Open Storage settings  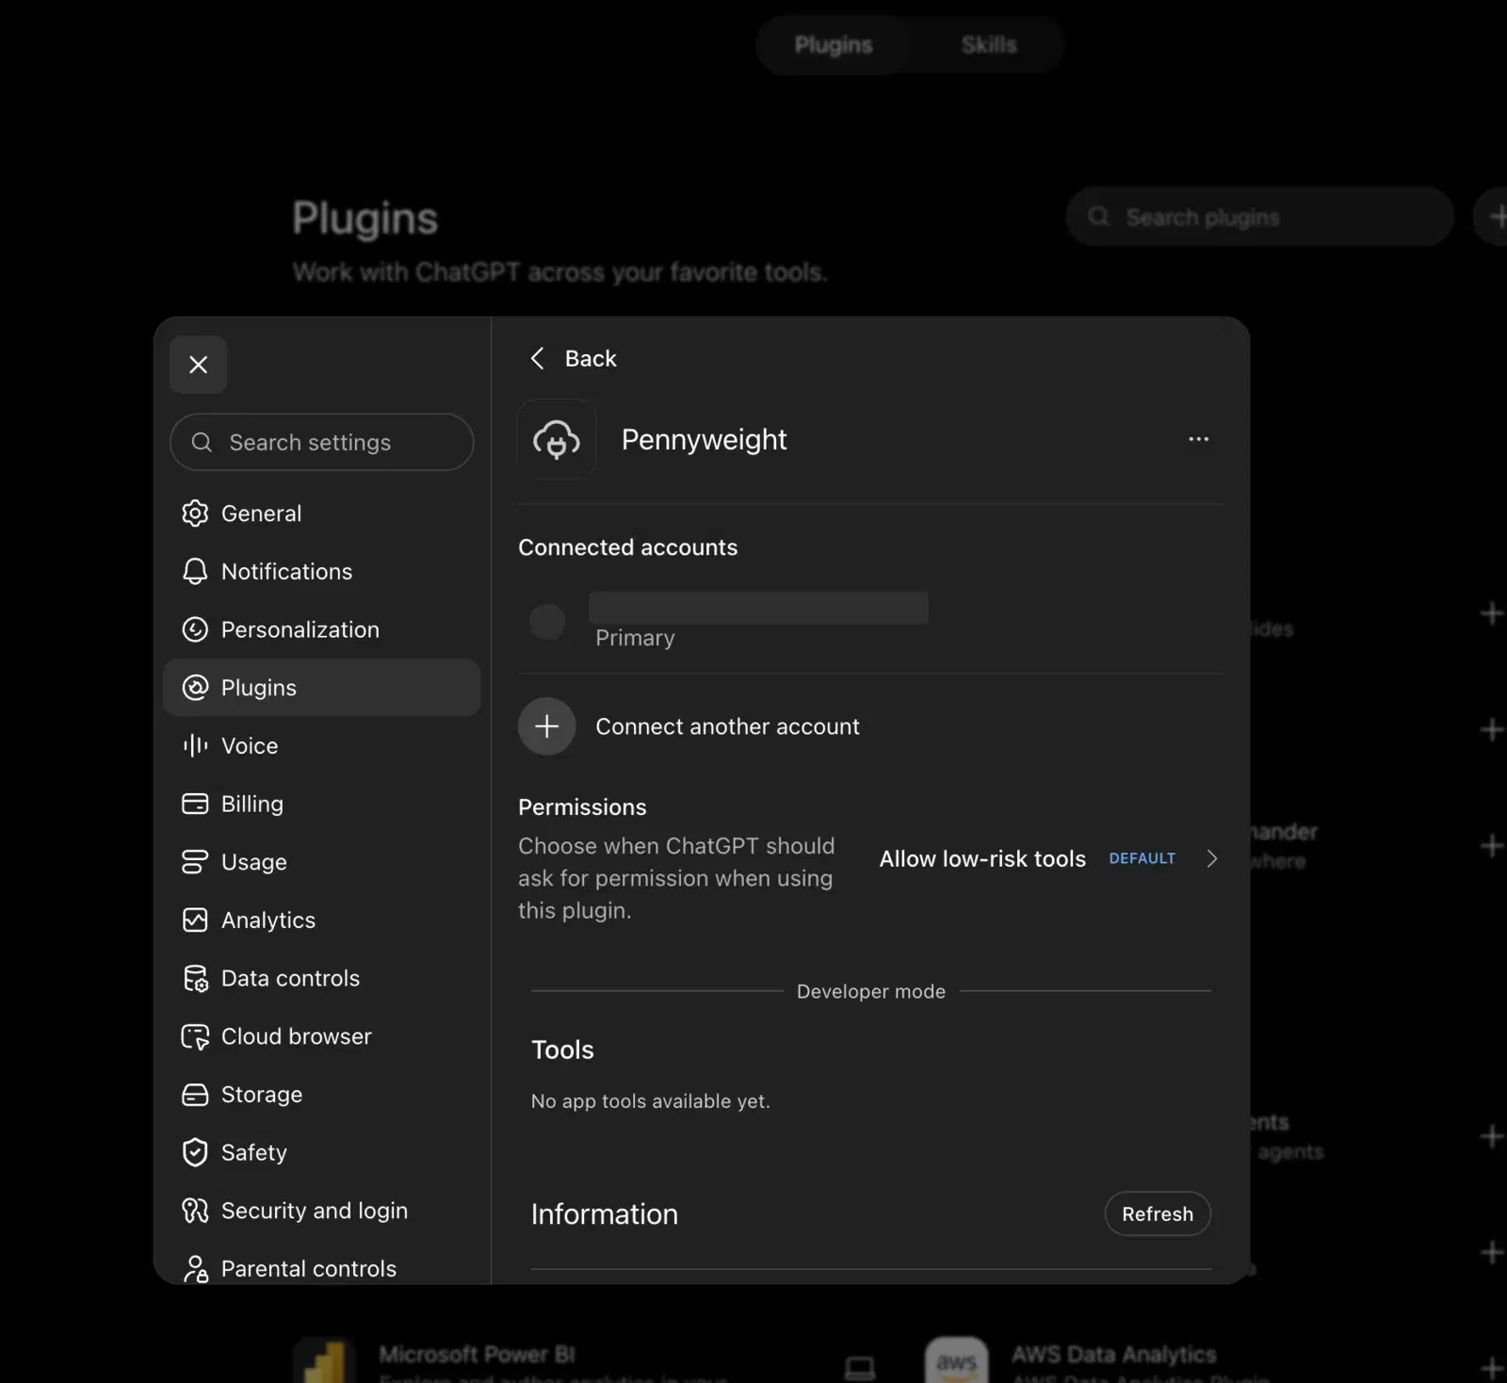321,1095
